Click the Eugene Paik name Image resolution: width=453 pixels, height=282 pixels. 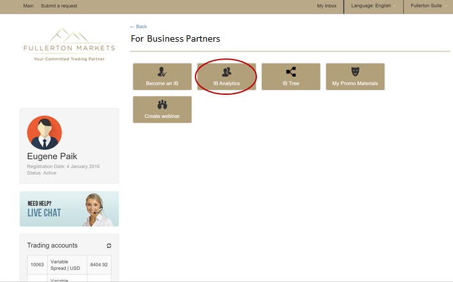[52, 156]
